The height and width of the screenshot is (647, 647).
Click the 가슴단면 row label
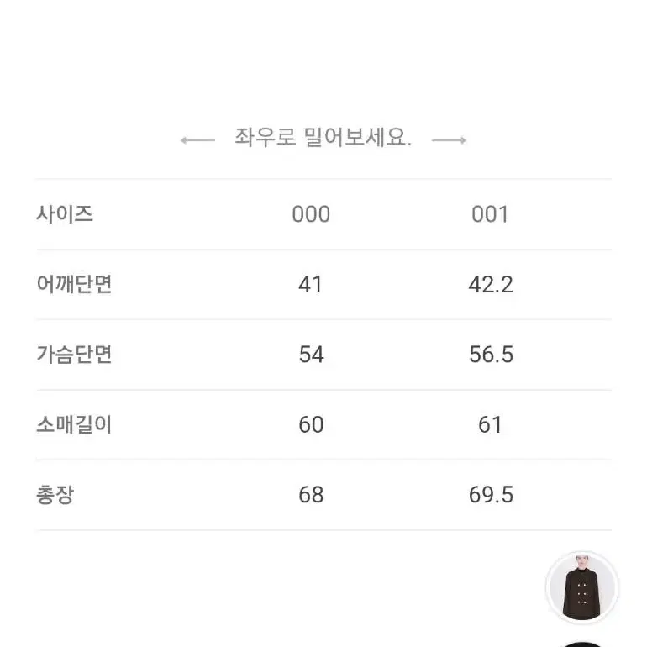click(x=74, y=355)
